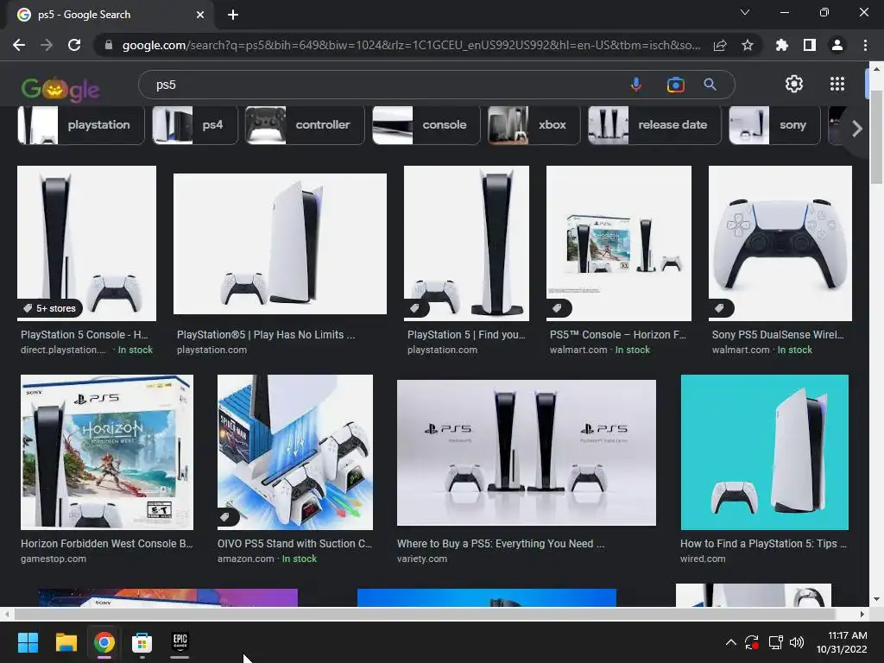Open Play Has No Limits image
The image size is (884, 663).
[x=281, y=243]
